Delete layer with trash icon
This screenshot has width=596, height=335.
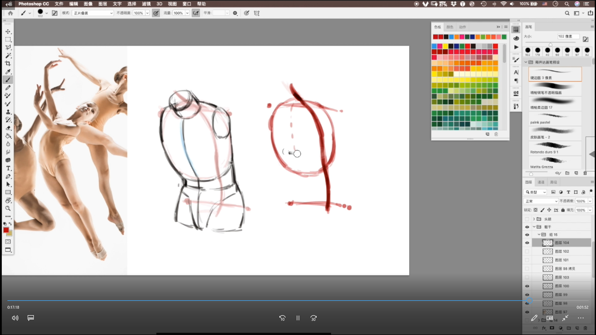point(585,328)
